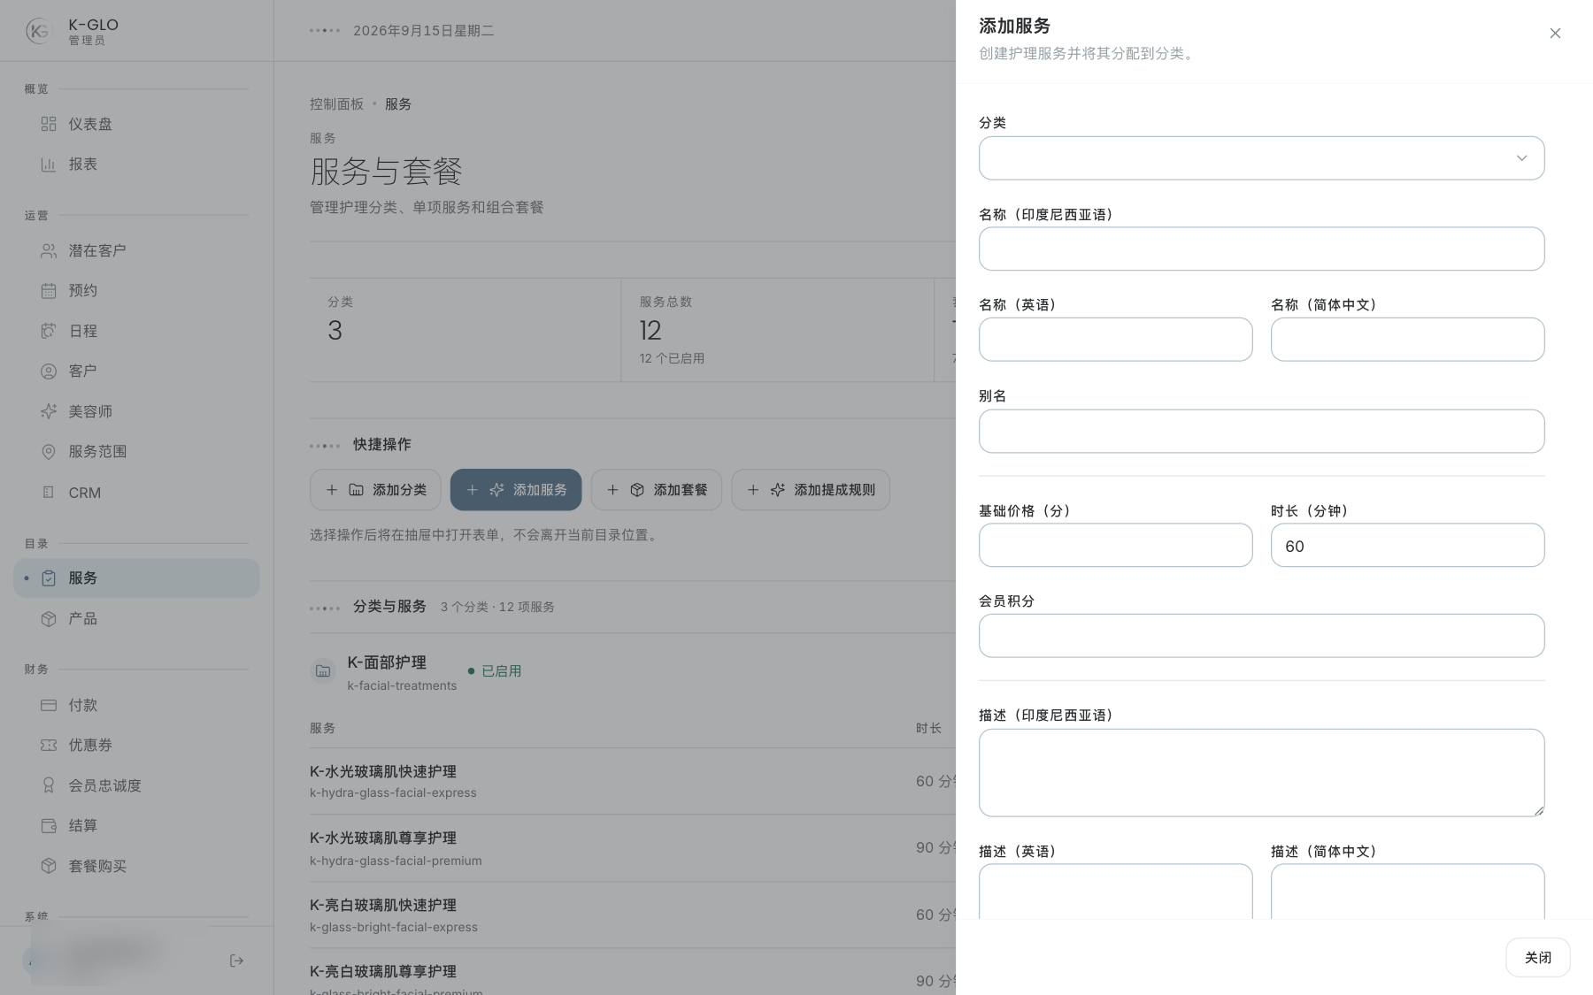Viewport: 1593px width, 995px height.
Task: Click 添加分类 quick action button
Action: (375, 490)
